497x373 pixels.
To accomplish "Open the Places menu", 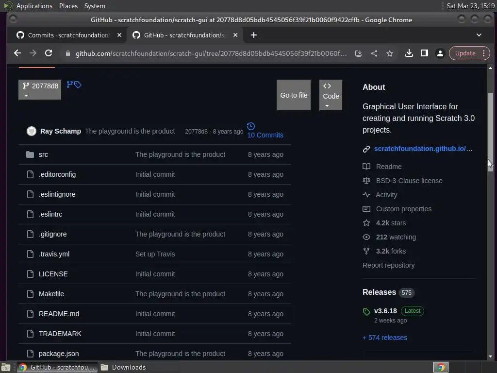I will pyautogui.click(x=68, y=6).
